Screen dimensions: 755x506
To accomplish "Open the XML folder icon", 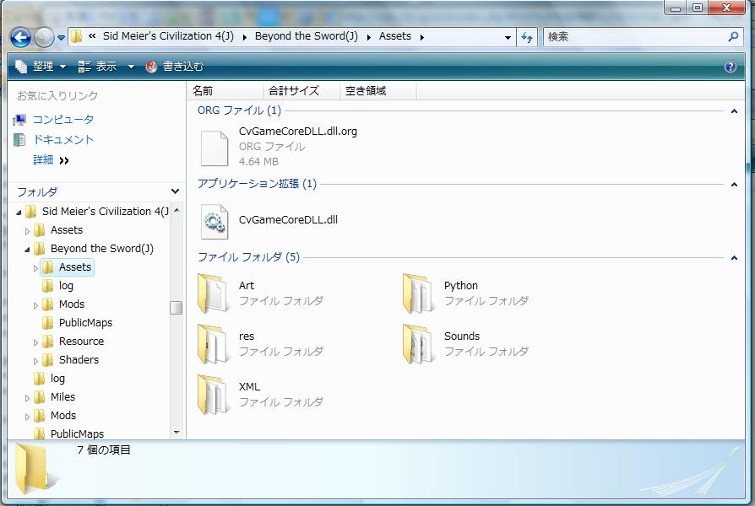I will [x=214, y=395].
